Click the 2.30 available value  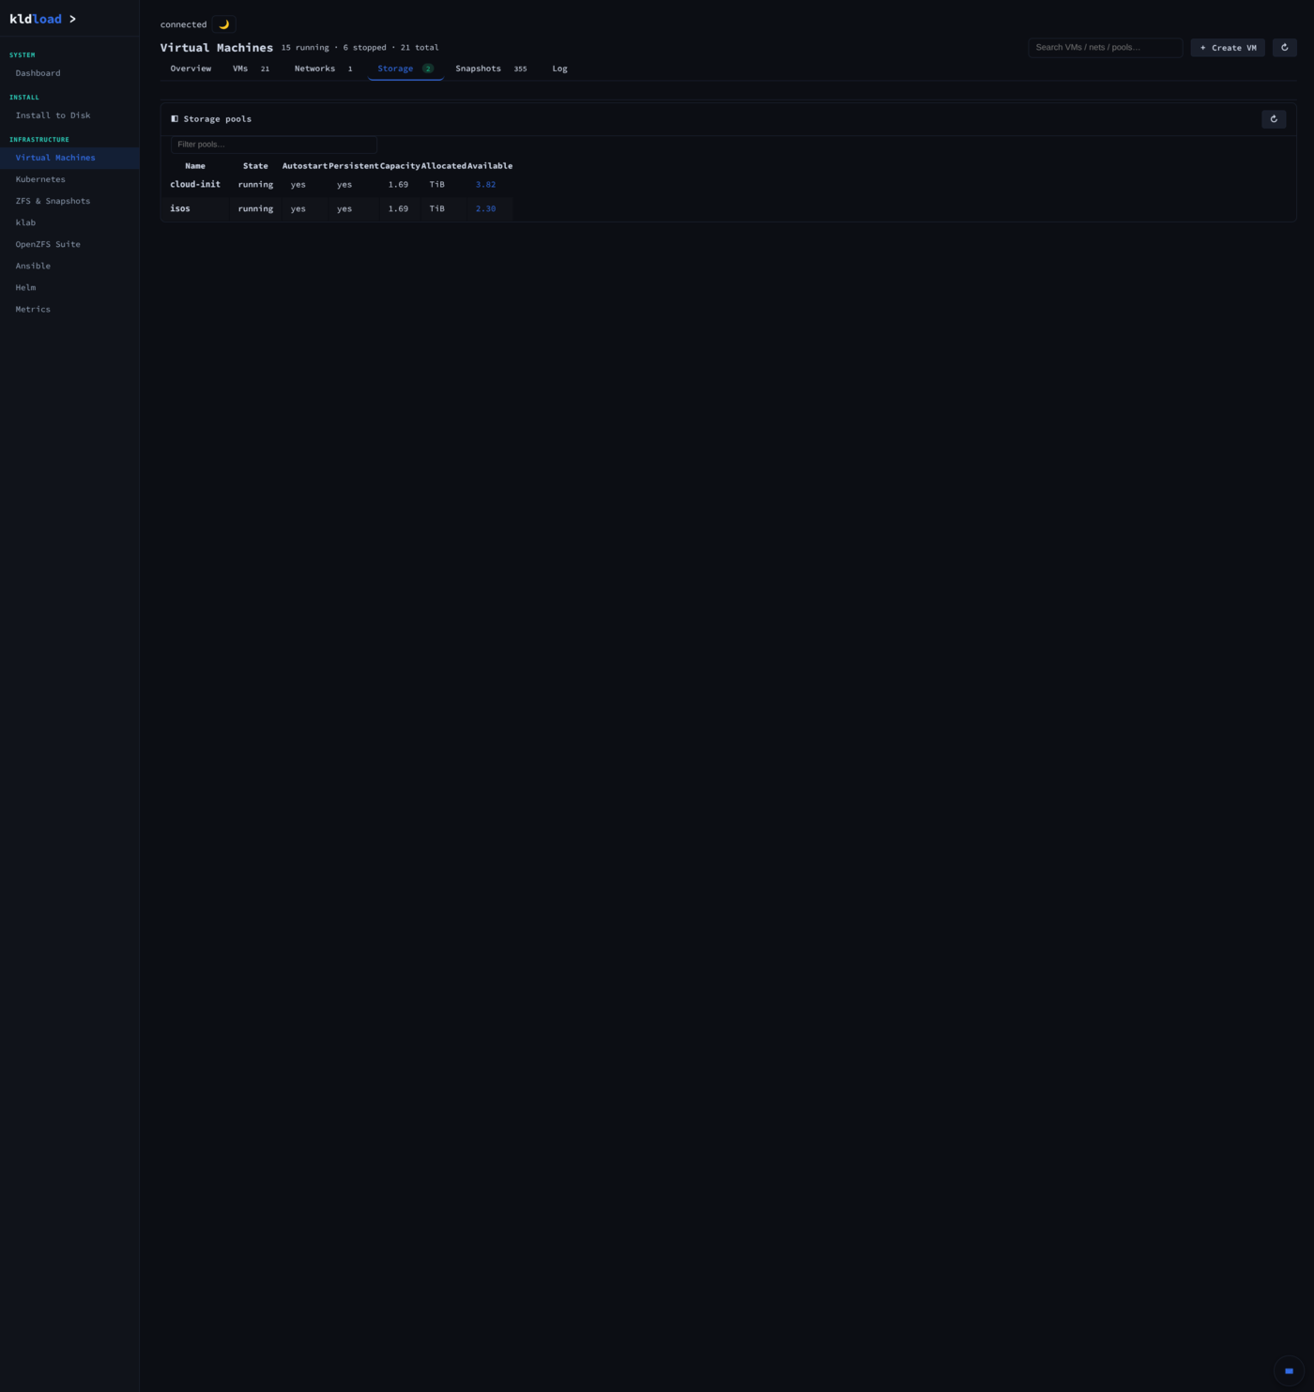pos(485,209)
